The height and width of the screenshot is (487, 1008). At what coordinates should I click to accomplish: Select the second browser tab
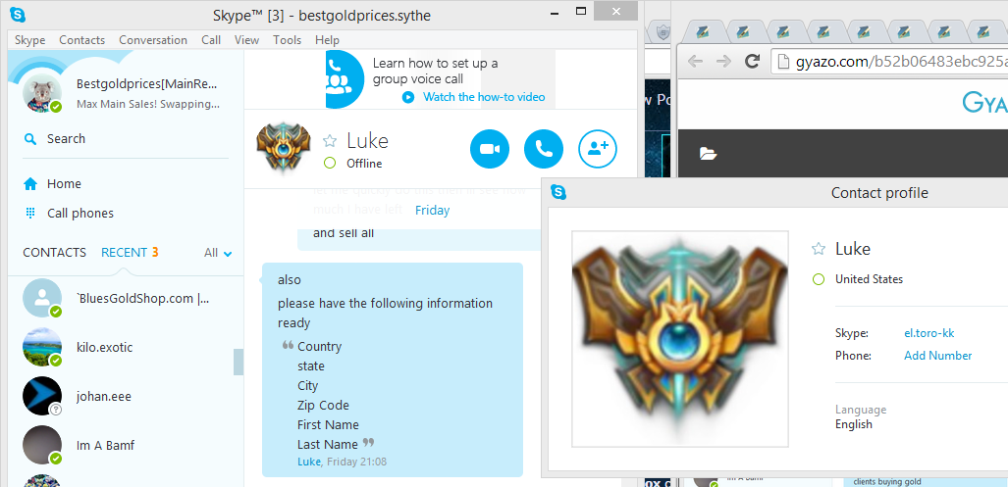point(742,30)
